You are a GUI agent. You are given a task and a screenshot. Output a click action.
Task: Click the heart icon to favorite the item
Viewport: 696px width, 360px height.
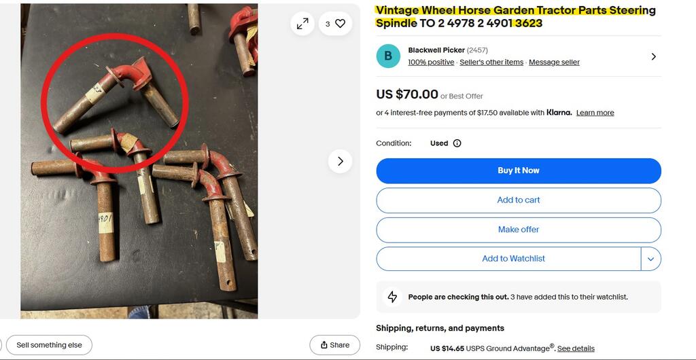click(x=340, y=24)
